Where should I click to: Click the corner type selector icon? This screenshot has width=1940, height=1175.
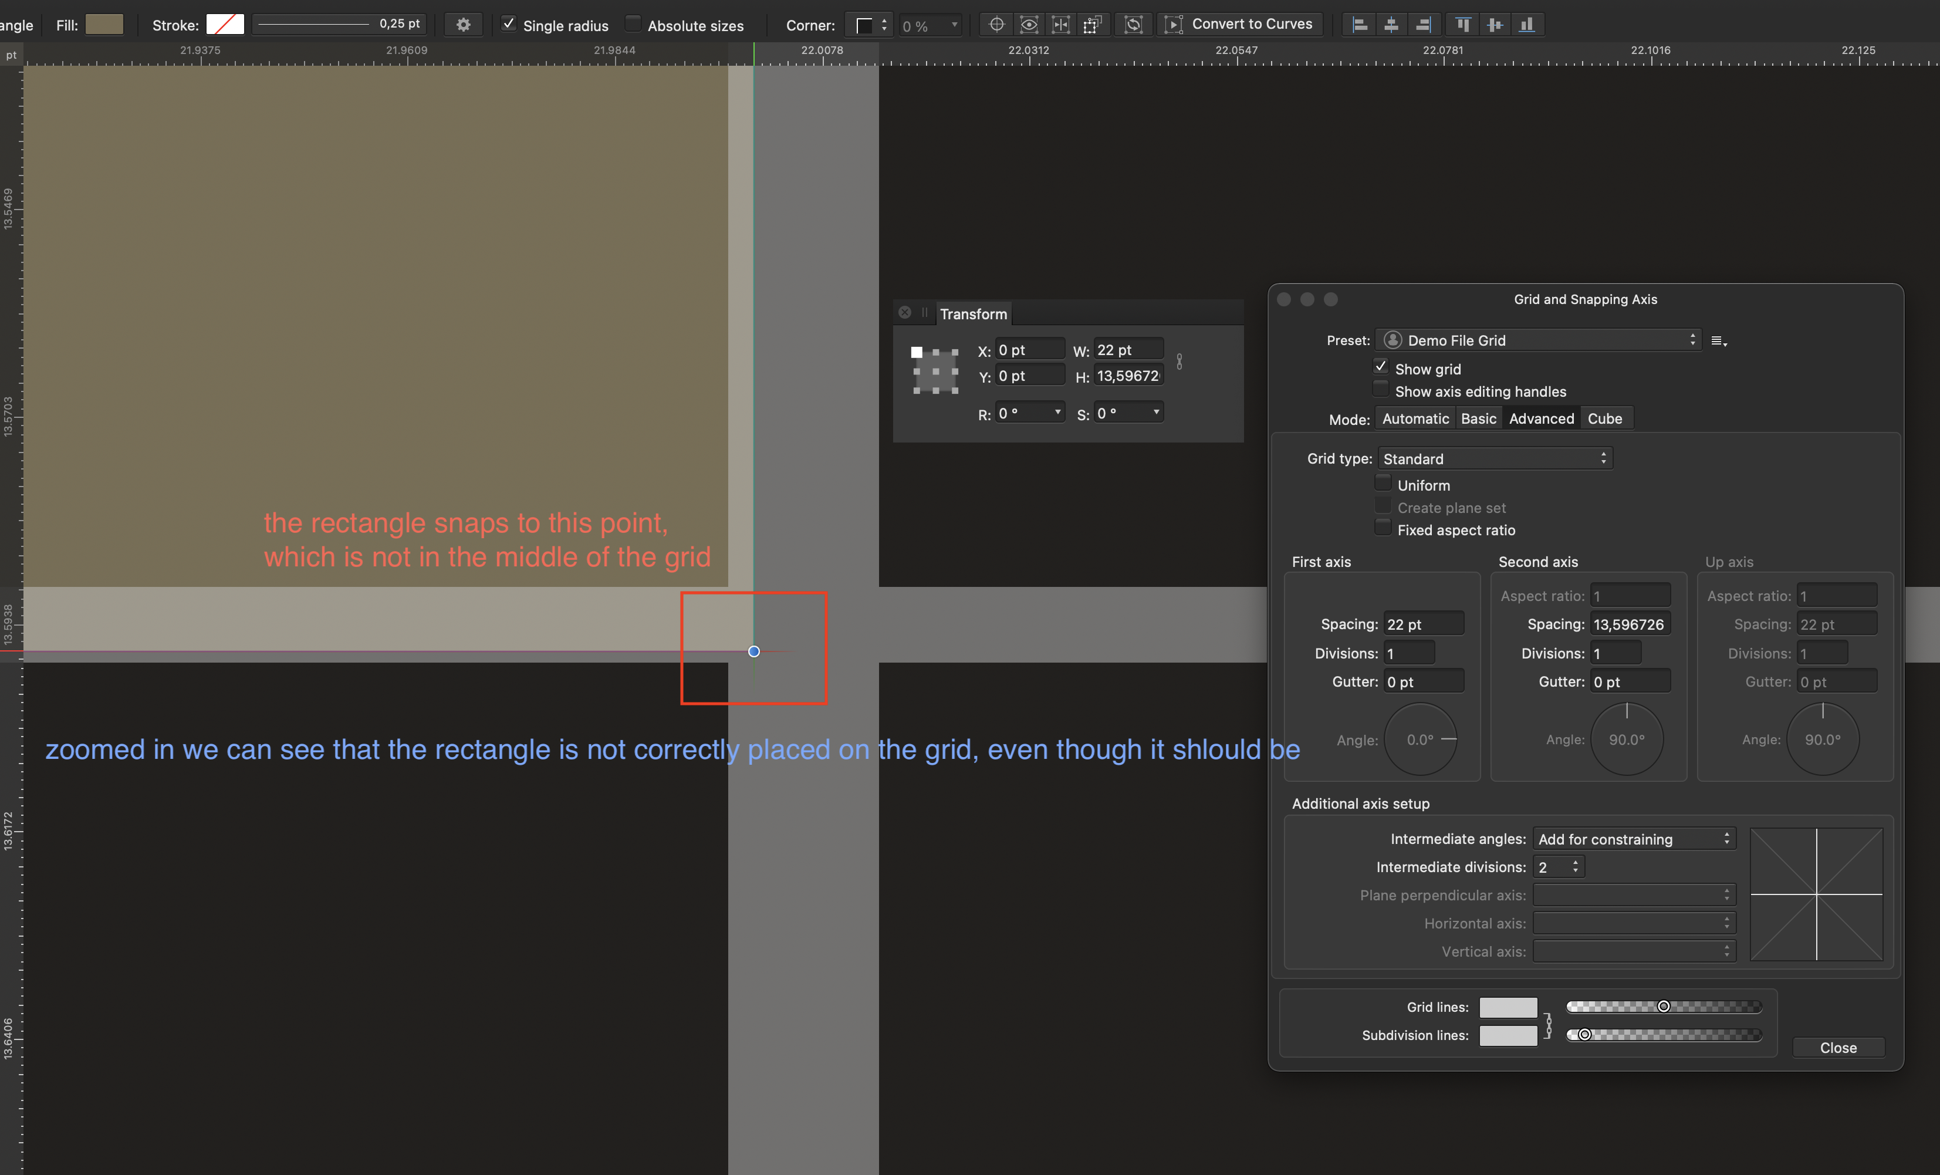click(x=869, y=25)
